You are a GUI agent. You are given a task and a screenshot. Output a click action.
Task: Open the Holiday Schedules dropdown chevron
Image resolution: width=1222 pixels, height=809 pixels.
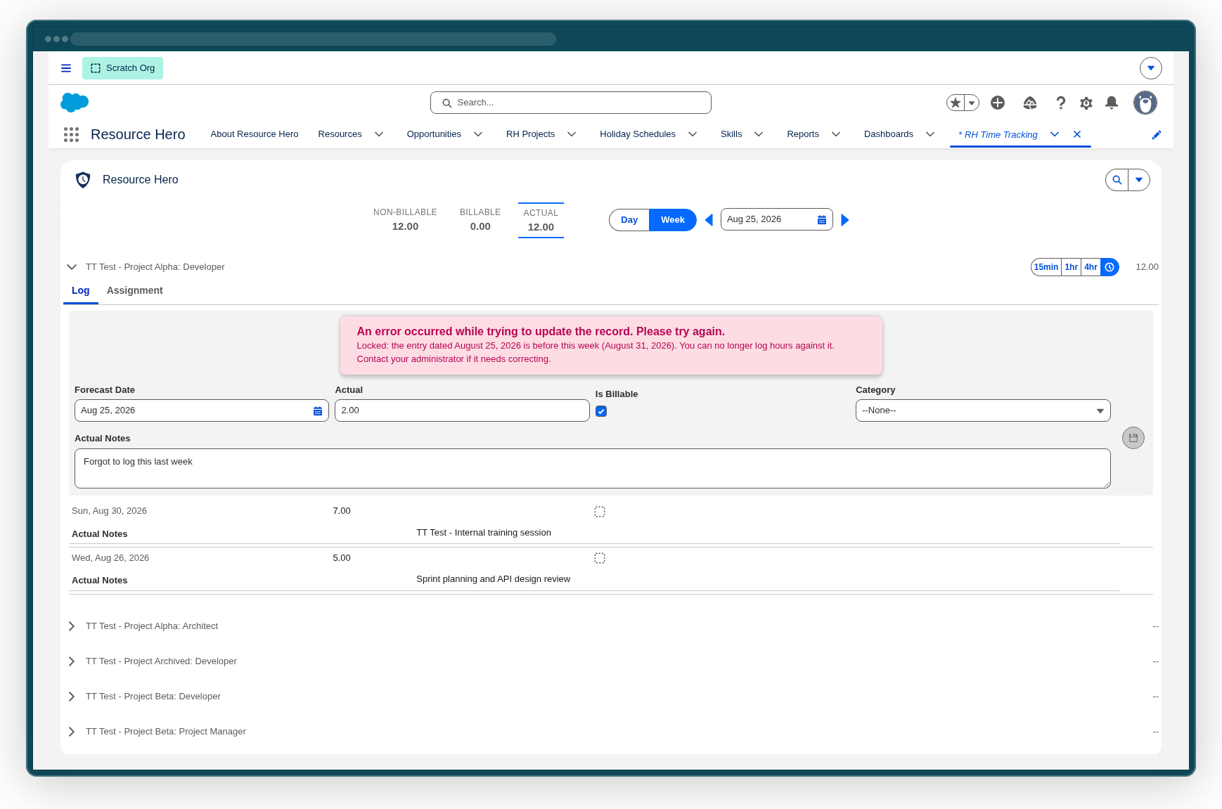click(x=693, y=134)
